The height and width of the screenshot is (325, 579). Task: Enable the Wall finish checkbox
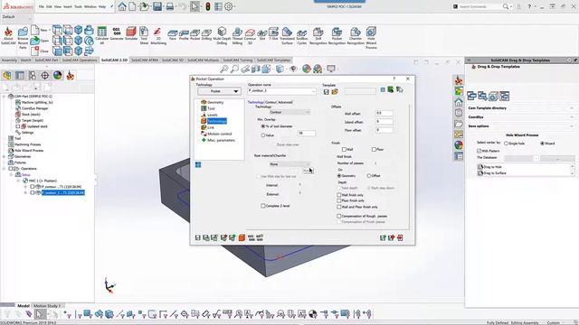click(x=344, y=149)
